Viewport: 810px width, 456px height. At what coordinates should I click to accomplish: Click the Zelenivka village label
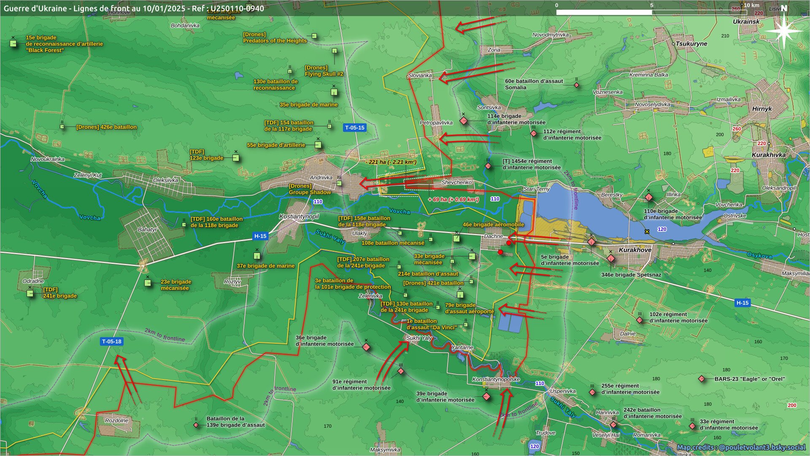pos(370,296)
